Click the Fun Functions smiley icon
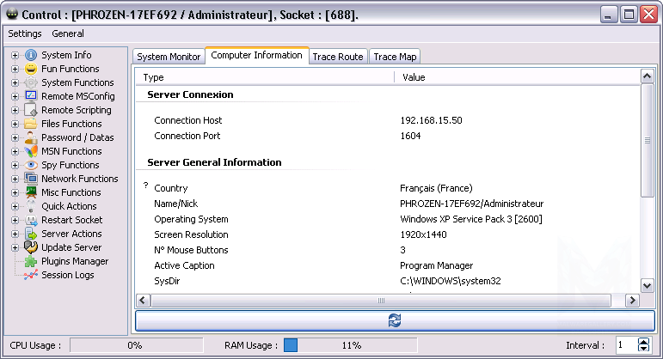Image resolution: width=663 pixels, height=359 pixels. [x=32, y=69]
